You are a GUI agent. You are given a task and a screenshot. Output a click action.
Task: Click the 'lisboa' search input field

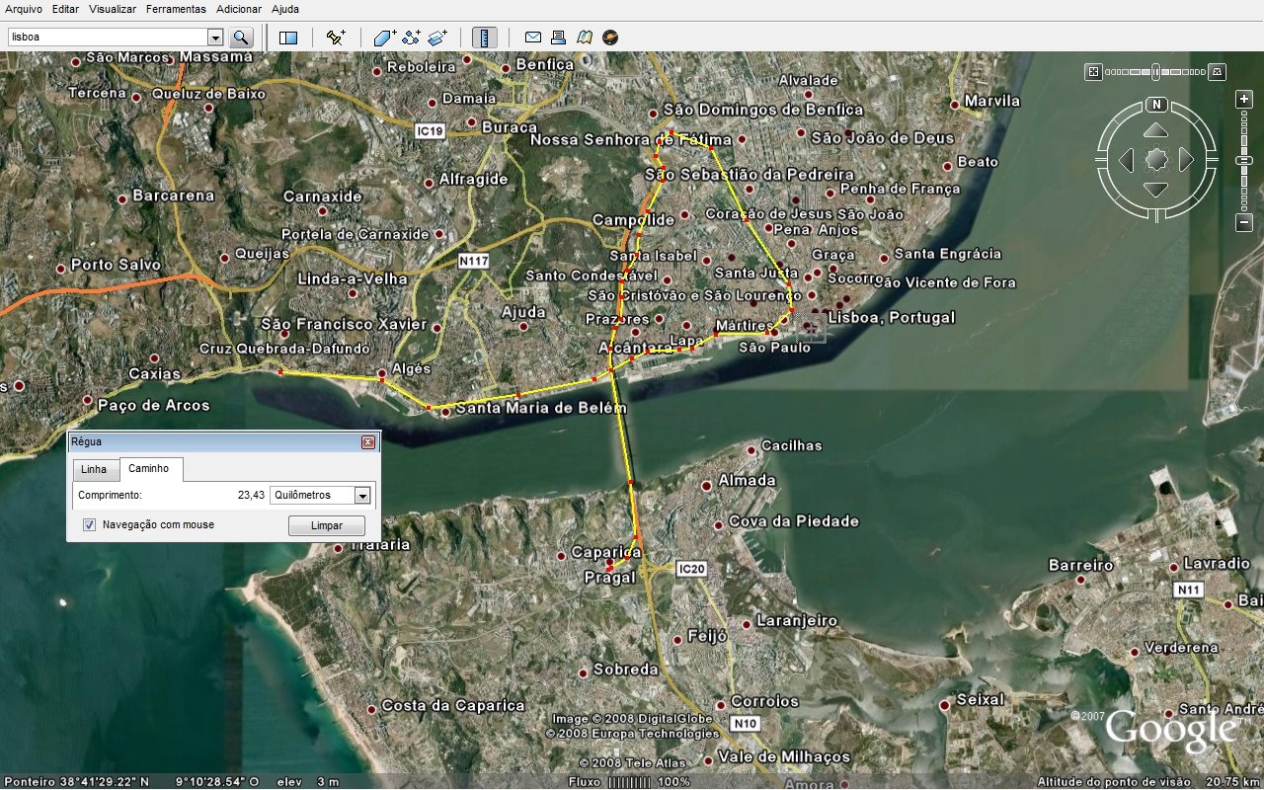tap(108, 38)
